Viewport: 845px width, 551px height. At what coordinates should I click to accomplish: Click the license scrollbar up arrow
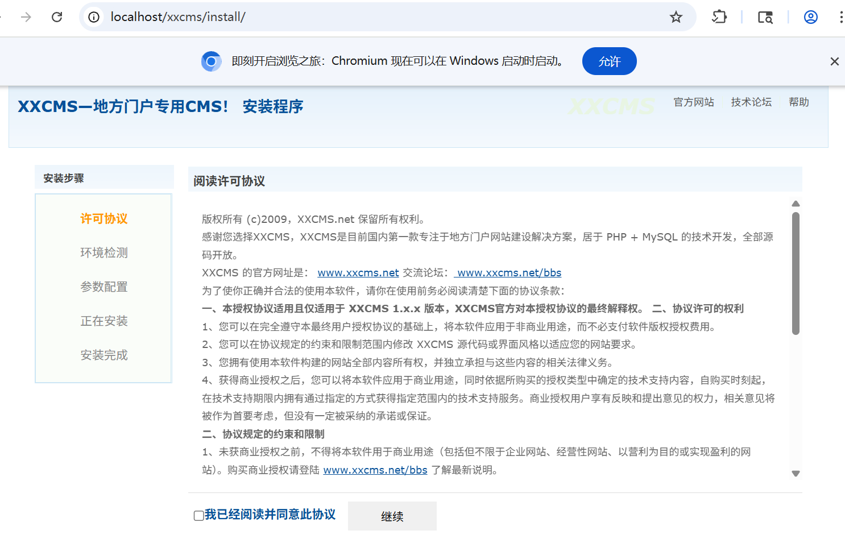pos(796,204)
